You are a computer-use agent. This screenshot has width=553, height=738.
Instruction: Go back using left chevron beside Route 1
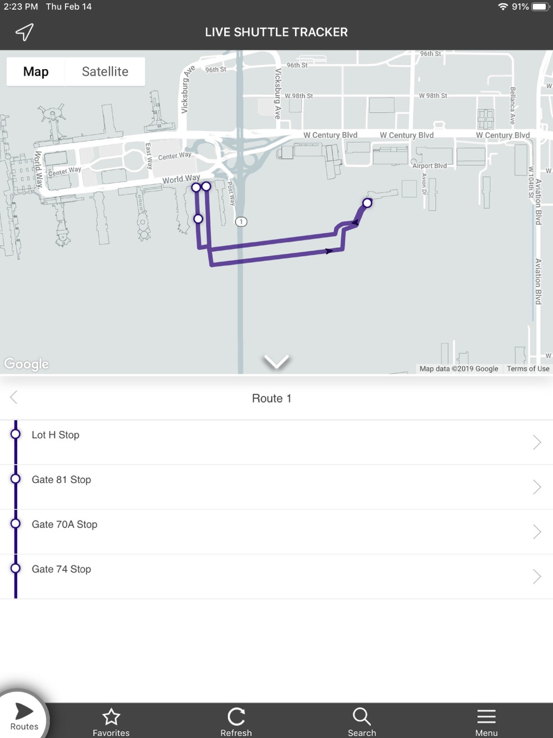coord(14,397)
